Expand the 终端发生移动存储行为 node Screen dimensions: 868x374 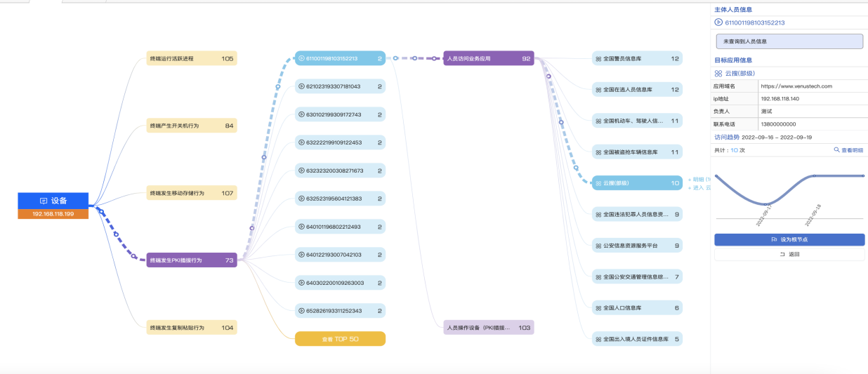point(192,193)
